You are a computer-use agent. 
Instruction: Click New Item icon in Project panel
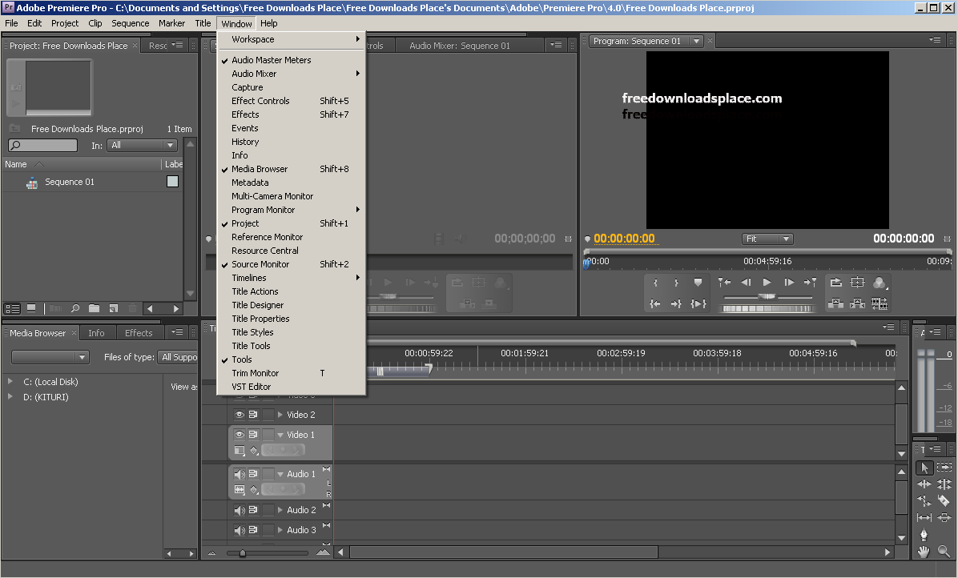click(x=114, y=308)
